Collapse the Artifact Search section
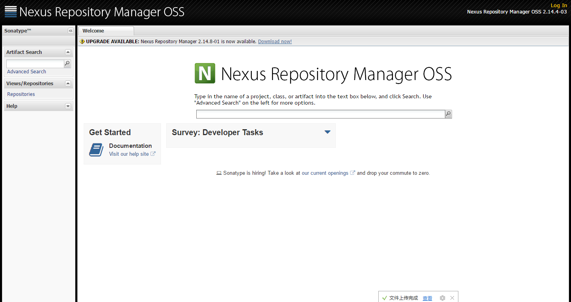Viewport: 571px width, 302px height. tap(68, 52)
